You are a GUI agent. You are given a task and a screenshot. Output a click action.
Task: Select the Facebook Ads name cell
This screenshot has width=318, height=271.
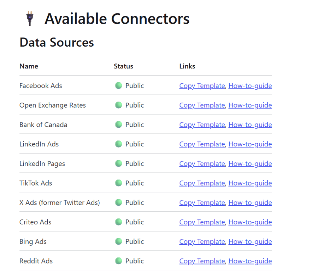(x=41, y=86)
